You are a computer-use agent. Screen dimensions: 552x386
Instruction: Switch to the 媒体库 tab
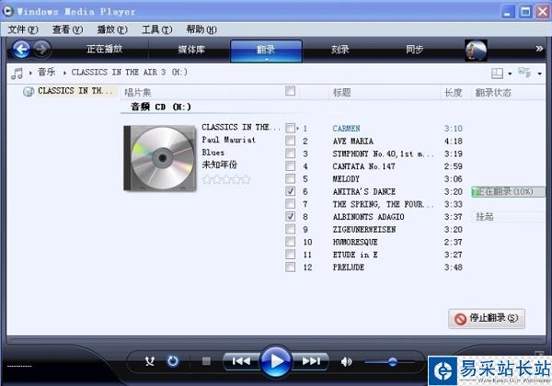click(x=191, y=50)
